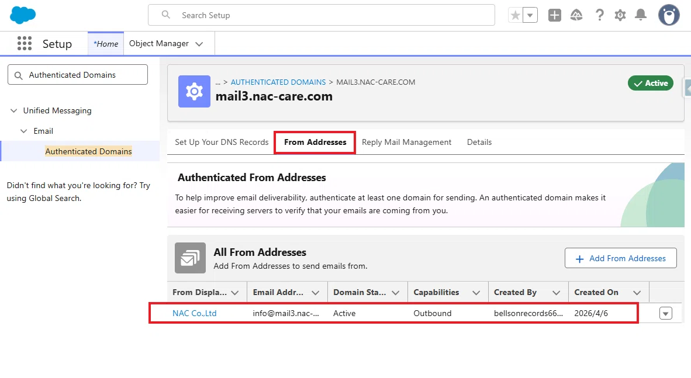Open the App Launcher dots grid
The height and width of the screenshot is (378, 691).
coord(24,44)
